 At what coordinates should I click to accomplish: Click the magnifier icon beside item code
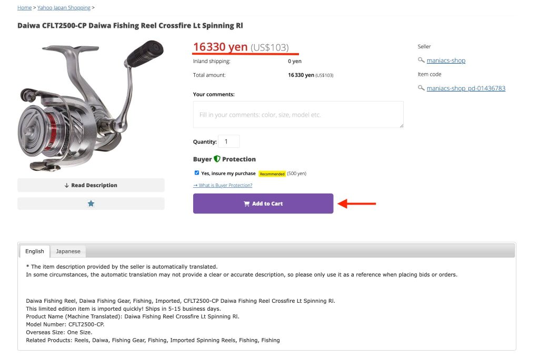pos(421,88)
